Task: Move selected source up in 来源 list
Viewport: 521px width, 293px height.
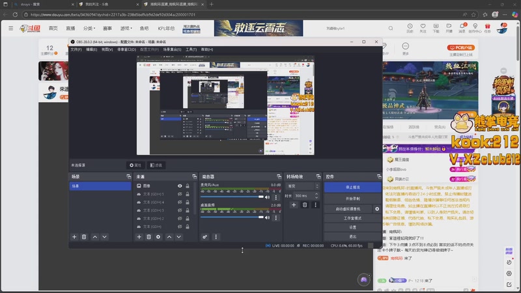Action: 169,237
